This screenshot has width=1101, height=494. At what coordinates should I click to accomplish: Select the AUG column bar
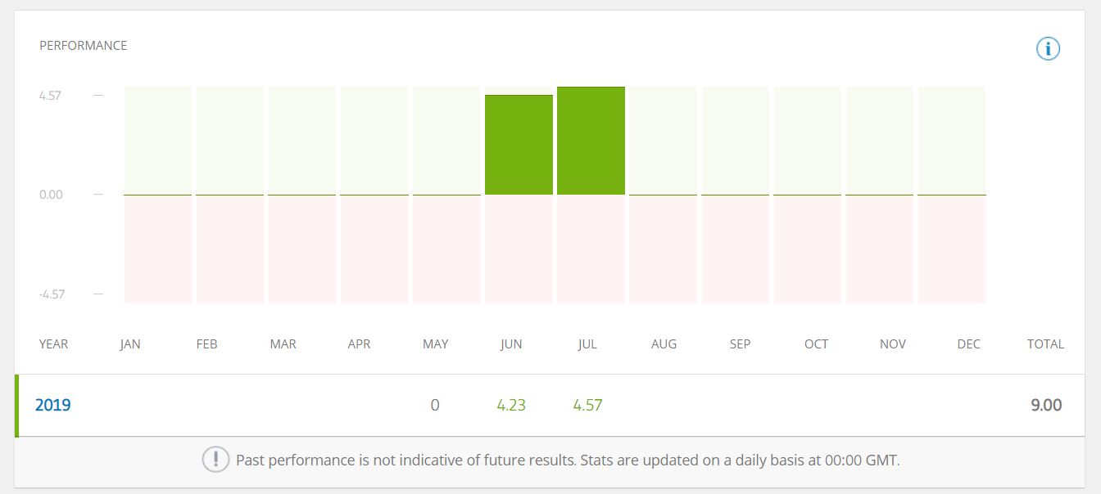(x=663, y=195)
